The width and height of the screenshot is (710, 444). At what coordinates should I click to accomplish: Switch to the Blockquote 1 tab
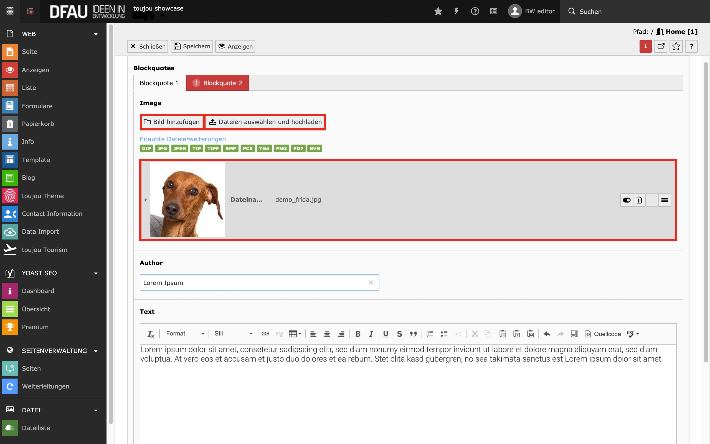(159, 83)
